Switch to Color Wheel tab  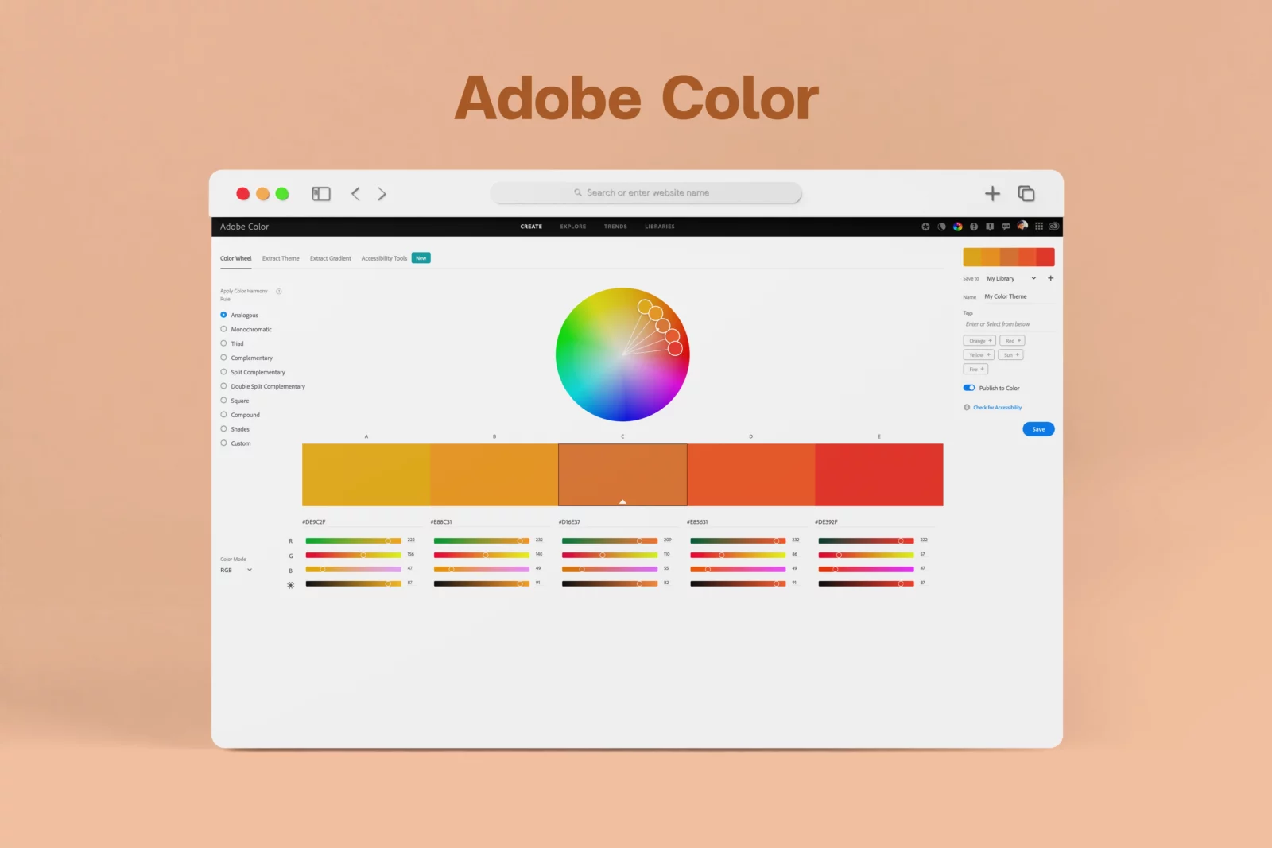pos(236,258)
